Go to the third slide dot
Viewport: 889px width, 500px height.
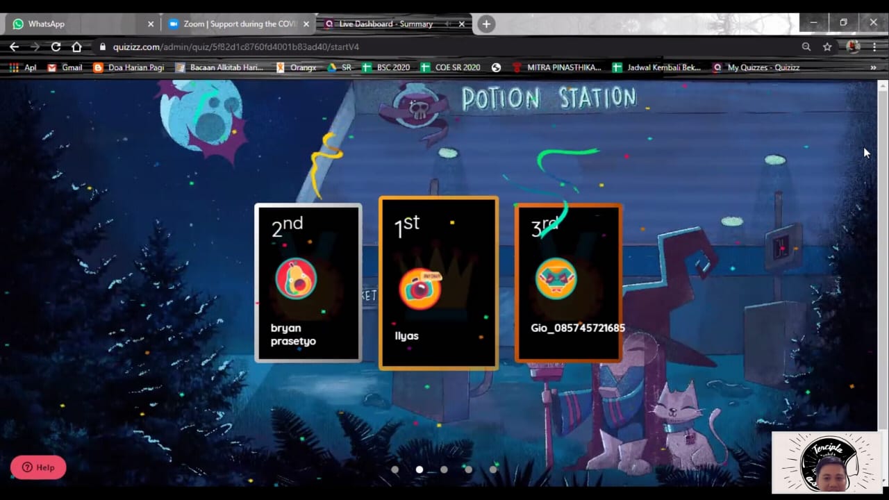pos(444,469)
